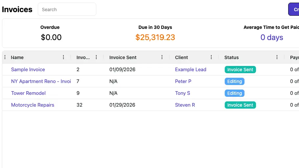Go to client Steven R
This screenshot has width=299, height=168.
point(185,105)
